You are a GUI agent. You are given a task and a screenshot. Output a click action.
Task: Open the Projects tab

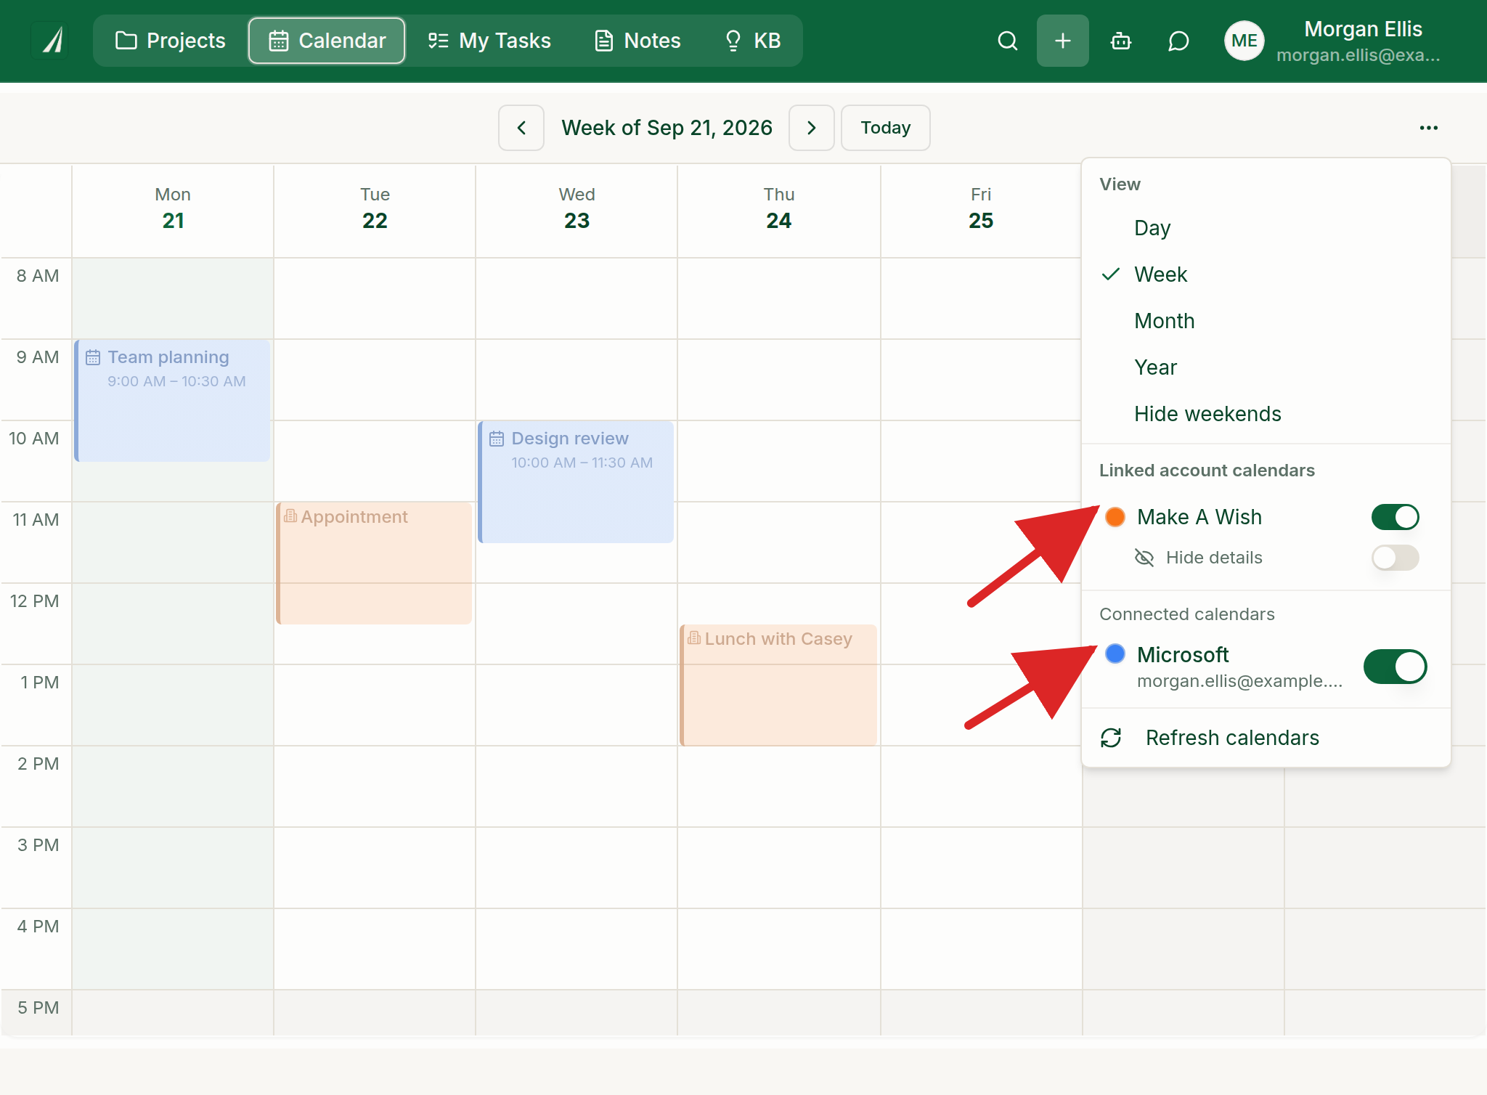pos(171,41)
